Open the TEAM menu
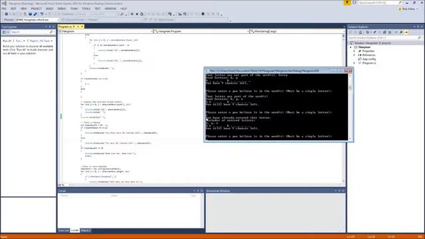 [x=74, y=9]
